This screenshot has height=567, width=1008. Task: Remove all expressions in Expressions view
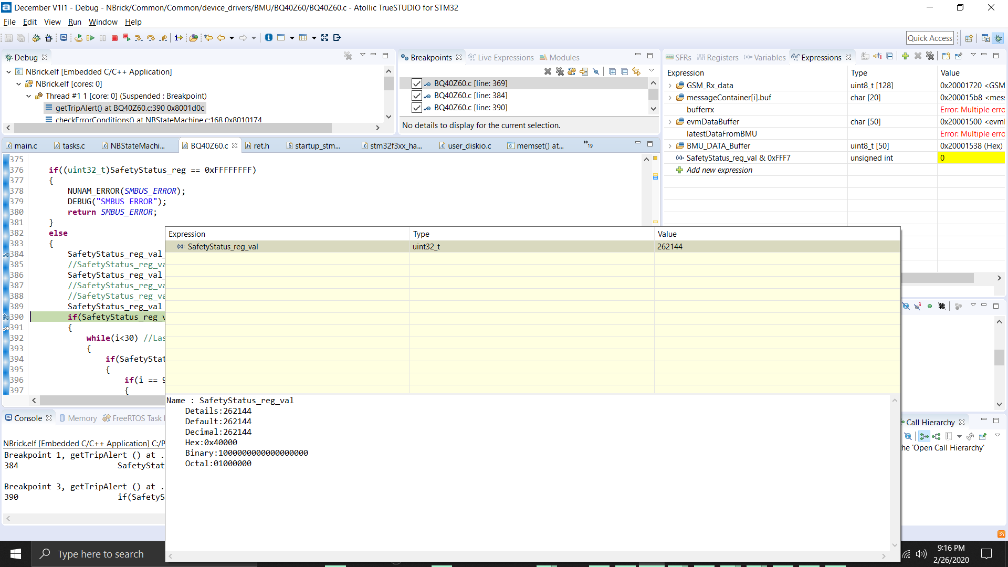click(x=930, y=56)
